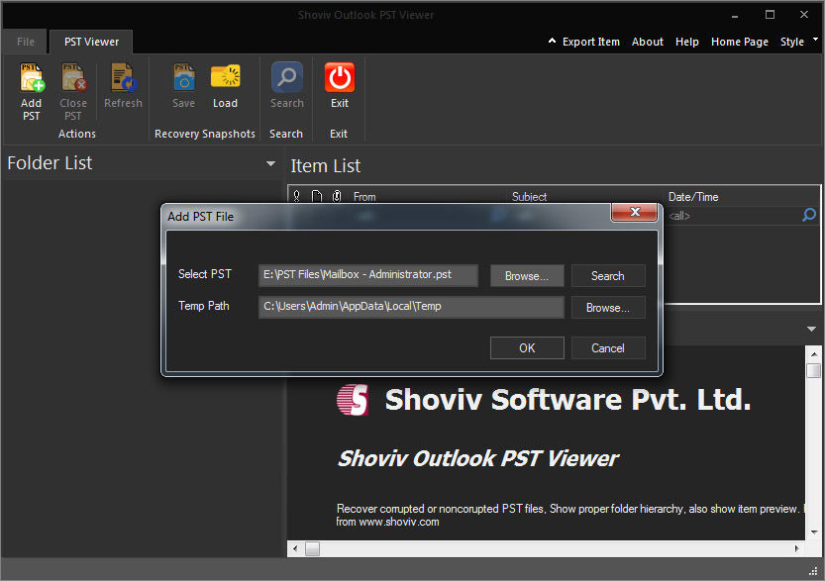Screen dimensions: 825x581
Task: Browse for the Temp Path folder
Action: (x=608, y=308)
